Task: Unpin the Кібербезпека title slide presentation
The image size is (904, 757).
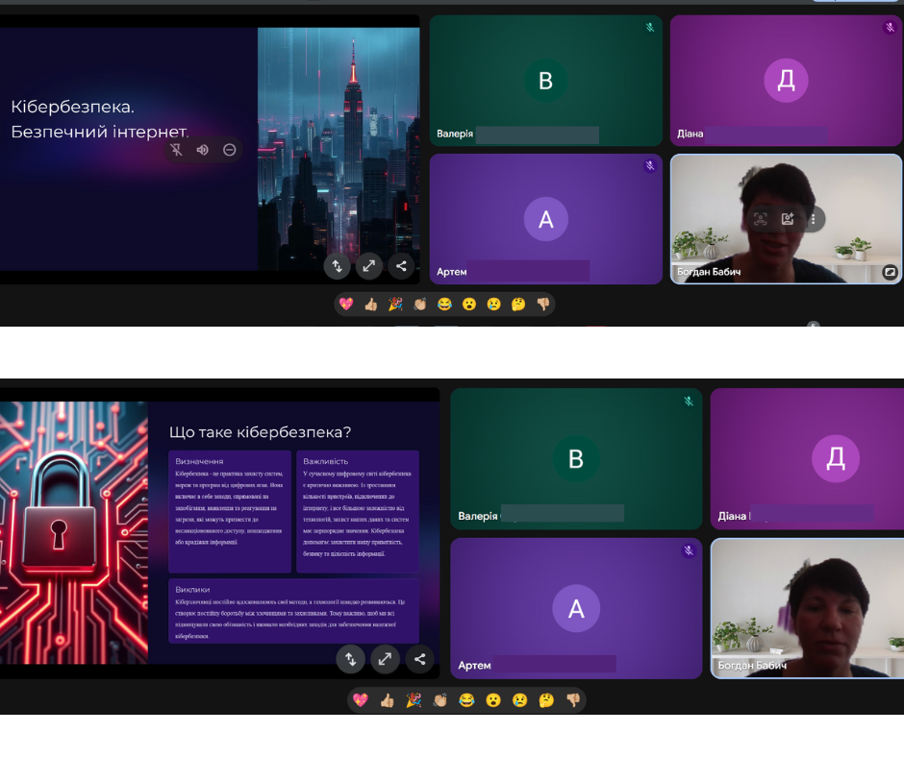Action: [176, 150]
